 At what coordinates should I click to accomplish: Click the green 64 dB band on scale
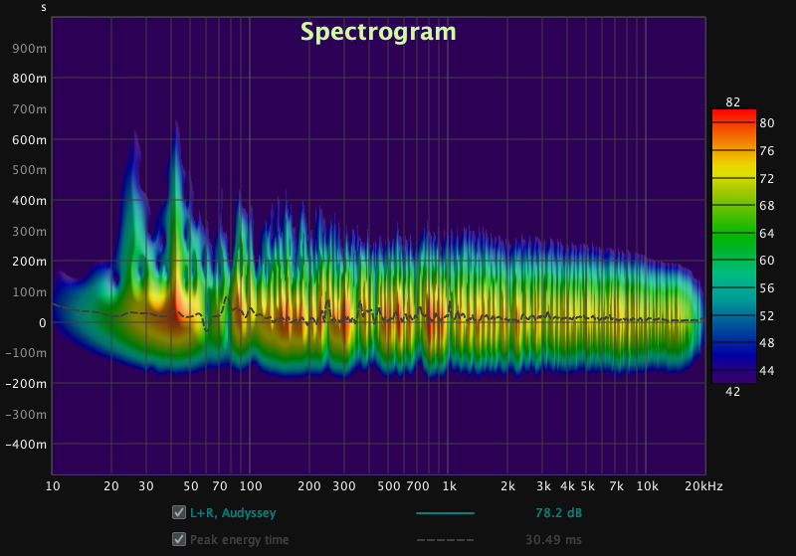pos(733,233)
